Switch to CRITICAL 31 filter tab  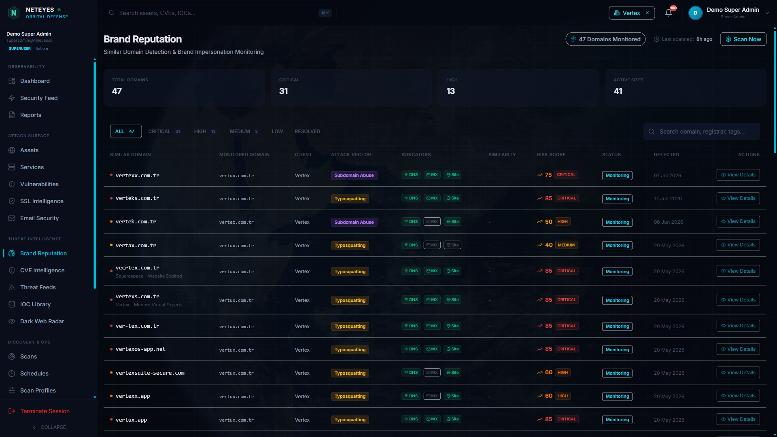pyautogui.click(x=164, y=132)
